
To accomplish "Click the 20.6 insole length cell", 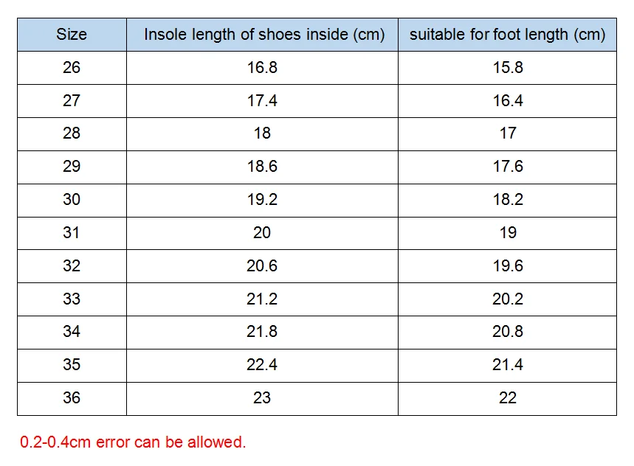I will tap(262, 265).
